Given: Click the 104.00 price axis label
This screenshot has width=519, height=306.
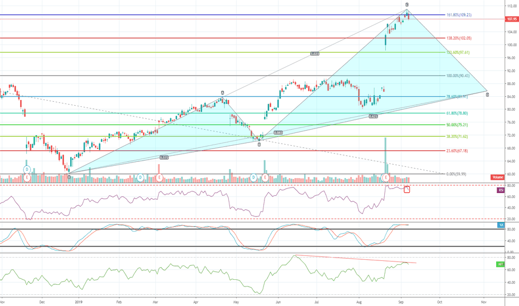Looking at the screenshot, I should coord(512,32).
